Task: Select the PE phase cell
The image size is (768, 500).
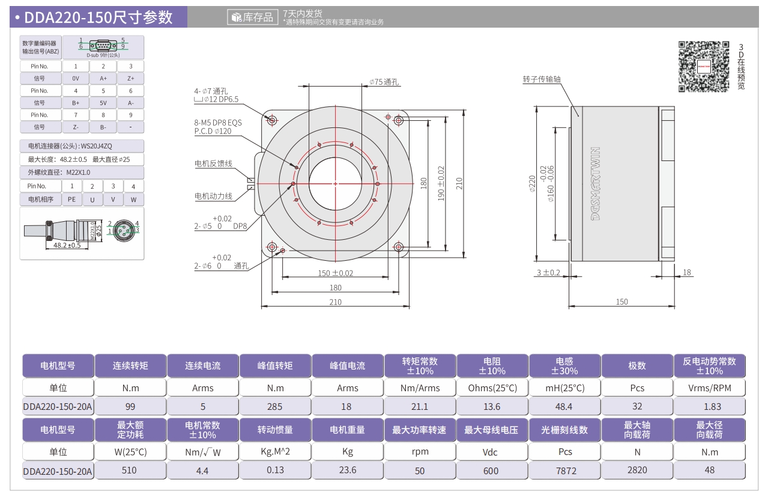Action: point(72,200)
